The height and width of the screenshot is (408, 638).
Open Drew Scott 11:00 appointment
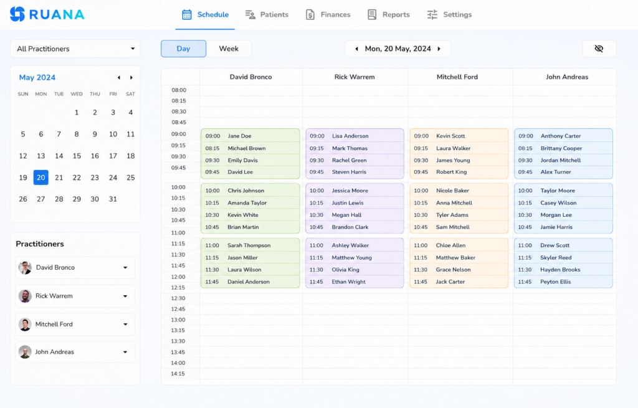[x=563, y=245]
